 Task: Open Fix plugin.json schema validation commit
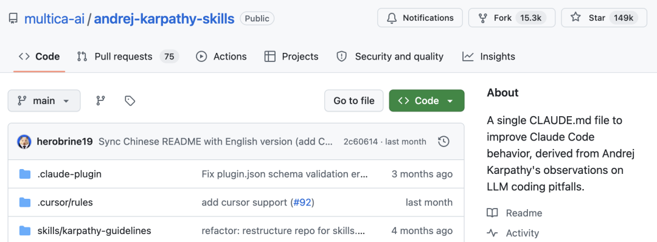(285, 174)
